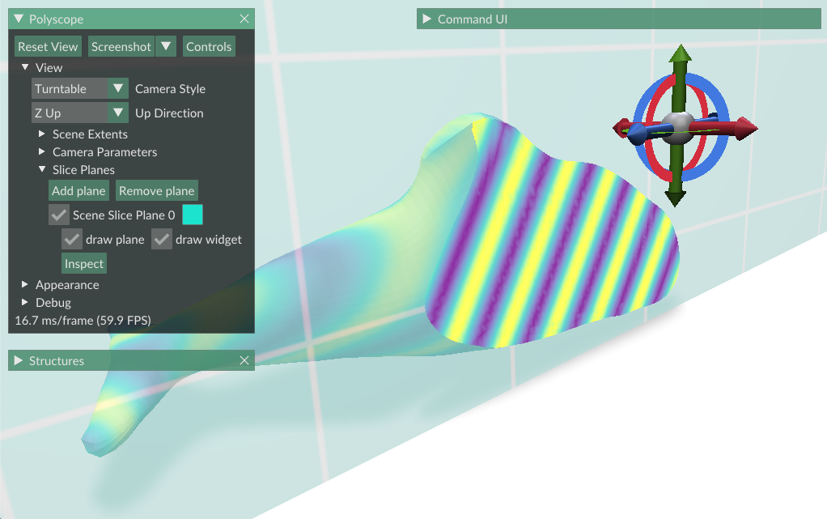
Task: Disable the Scene Slice Plane 0 checkbox
Action: click(x=58, y=215)
